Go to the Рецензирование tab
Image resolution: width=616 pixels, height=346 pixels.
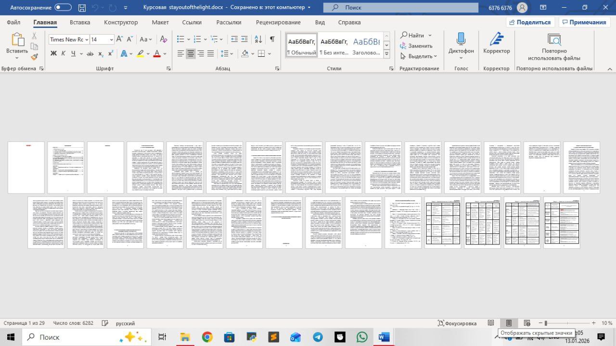278,22
